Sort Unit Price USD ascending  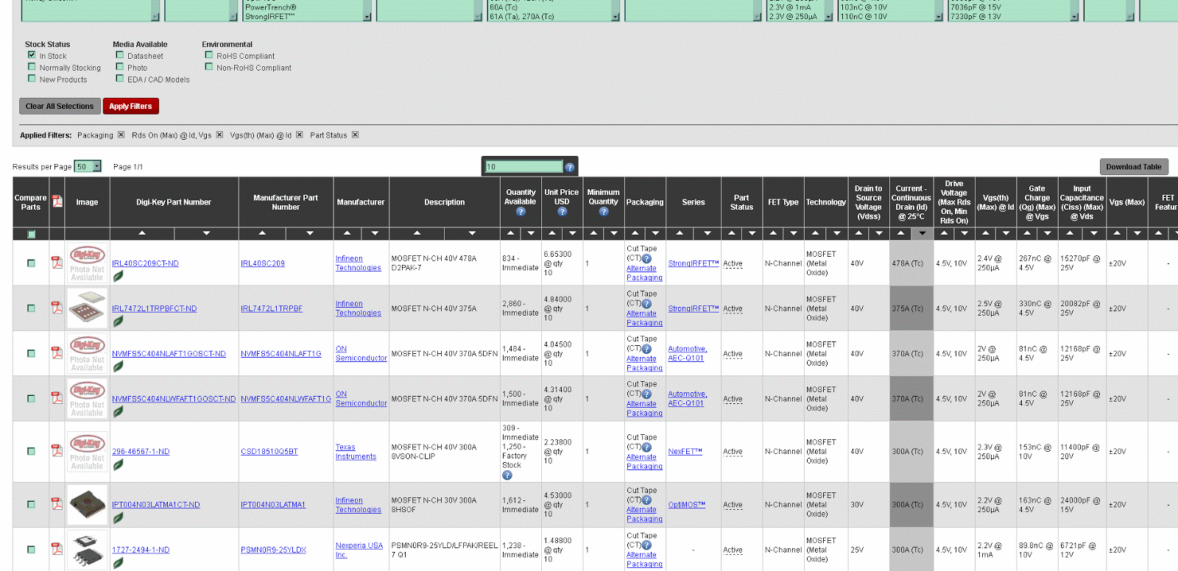click(x=552, y=233)
